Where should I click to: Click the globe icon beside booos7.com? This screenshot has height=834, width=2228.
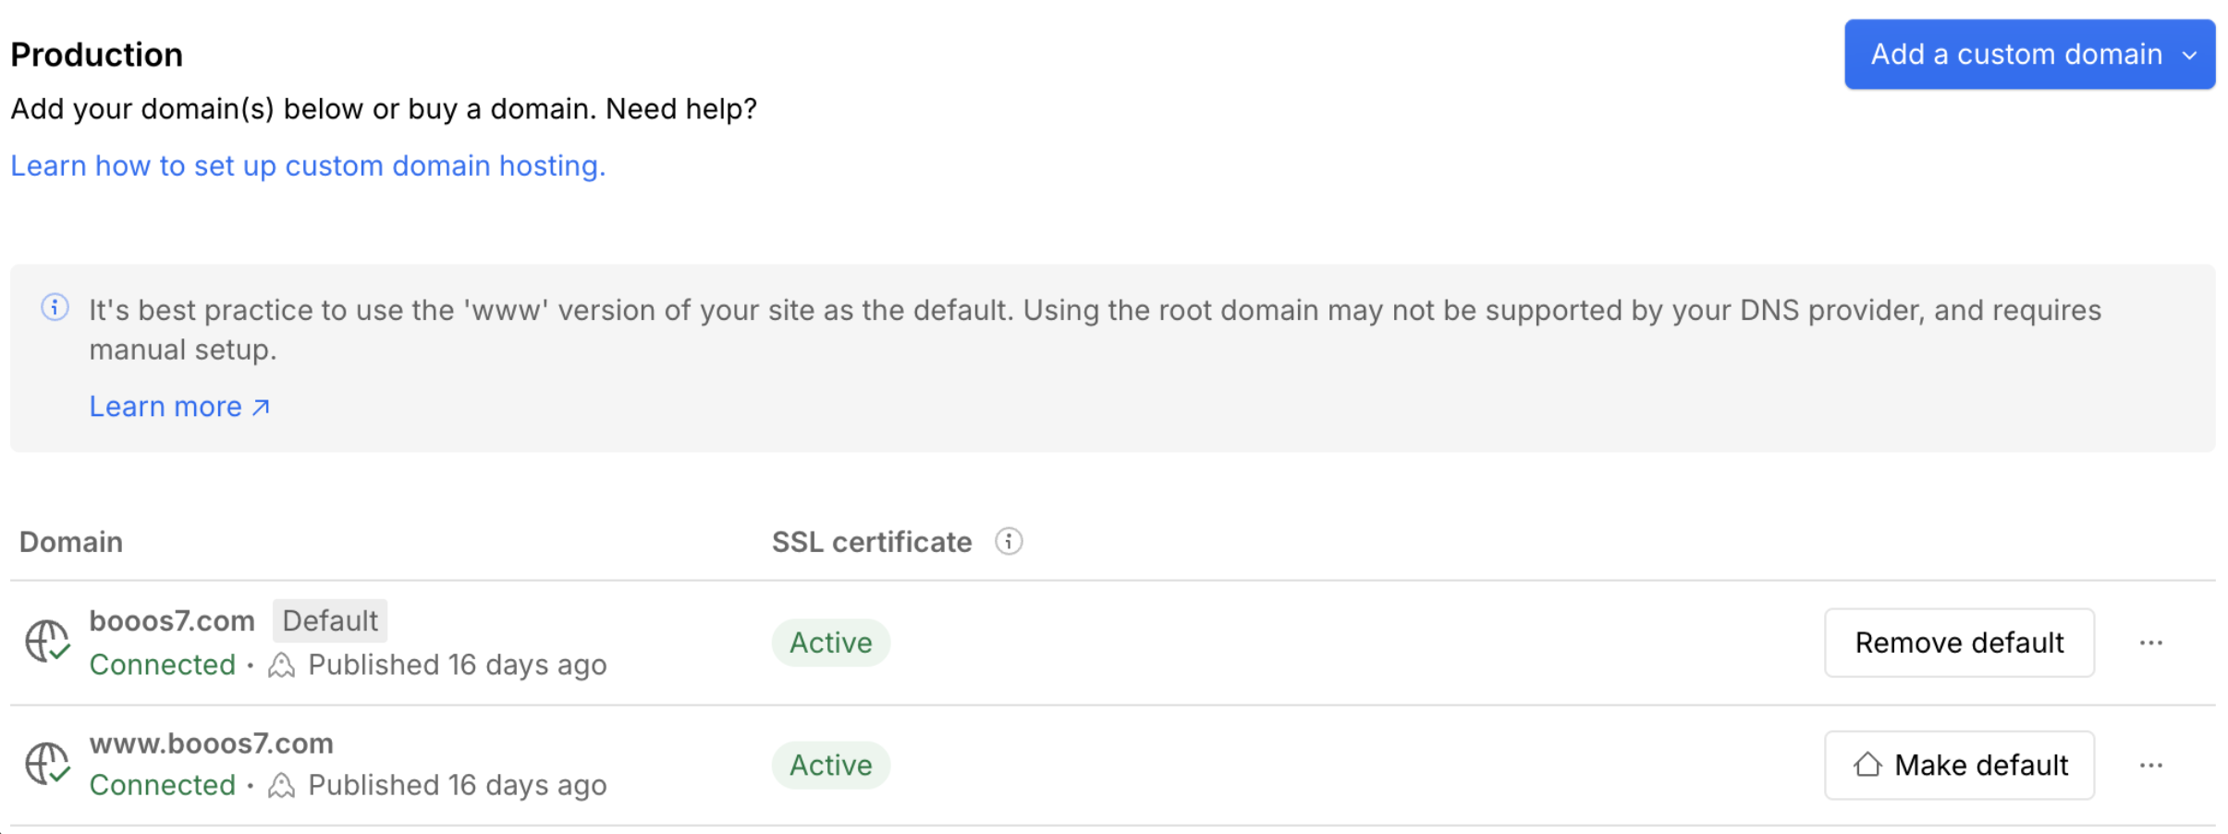[x=47, y=641]
